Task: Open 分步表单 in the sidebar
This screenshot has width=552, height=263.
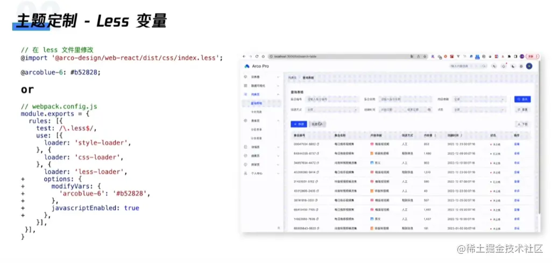Action: pos(261,138)
